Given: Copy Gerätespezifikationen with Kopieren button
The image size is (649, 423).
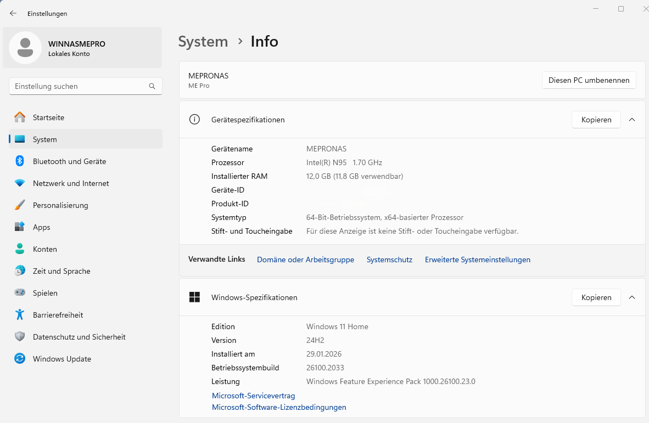Looking at the screenshot, I should [596, 120].
